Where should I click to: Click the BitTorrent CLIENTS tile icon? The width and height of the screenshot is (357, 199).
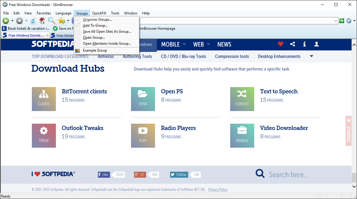[44, 99]
